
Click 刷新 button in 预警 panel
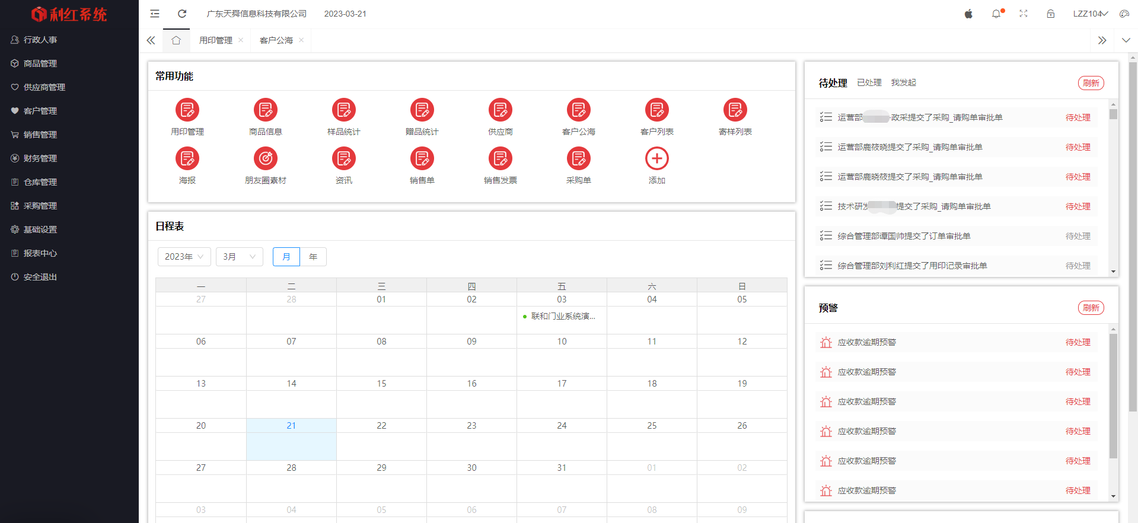pyautogui.click(x=1091, y=308)
